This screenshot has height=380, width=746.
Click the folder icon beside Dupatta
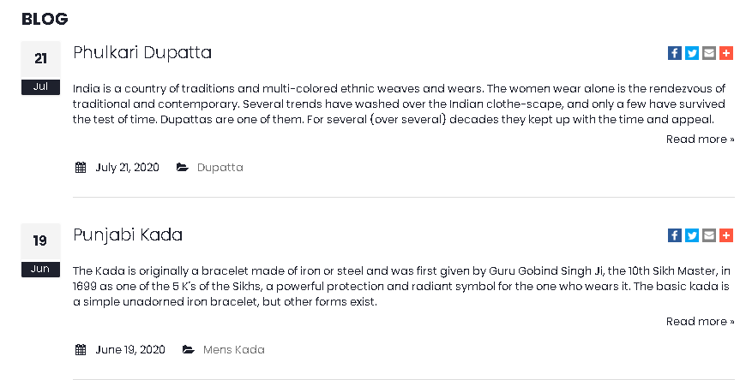point(183,167)
